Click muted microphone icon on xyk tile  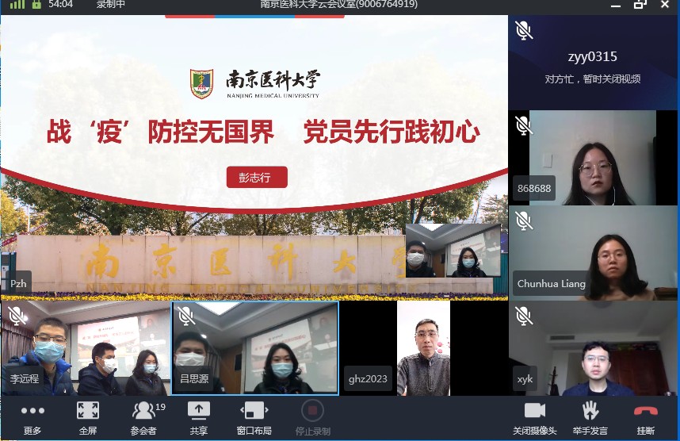click(x=524, y=316)
